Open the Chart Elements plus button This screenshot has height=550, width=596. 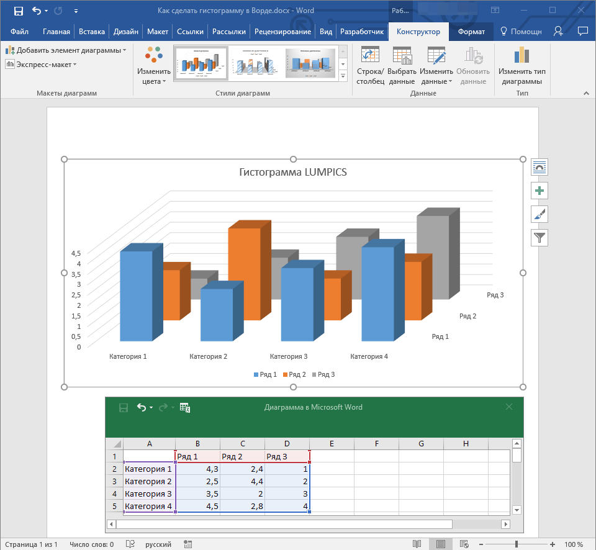click(540, 191)
